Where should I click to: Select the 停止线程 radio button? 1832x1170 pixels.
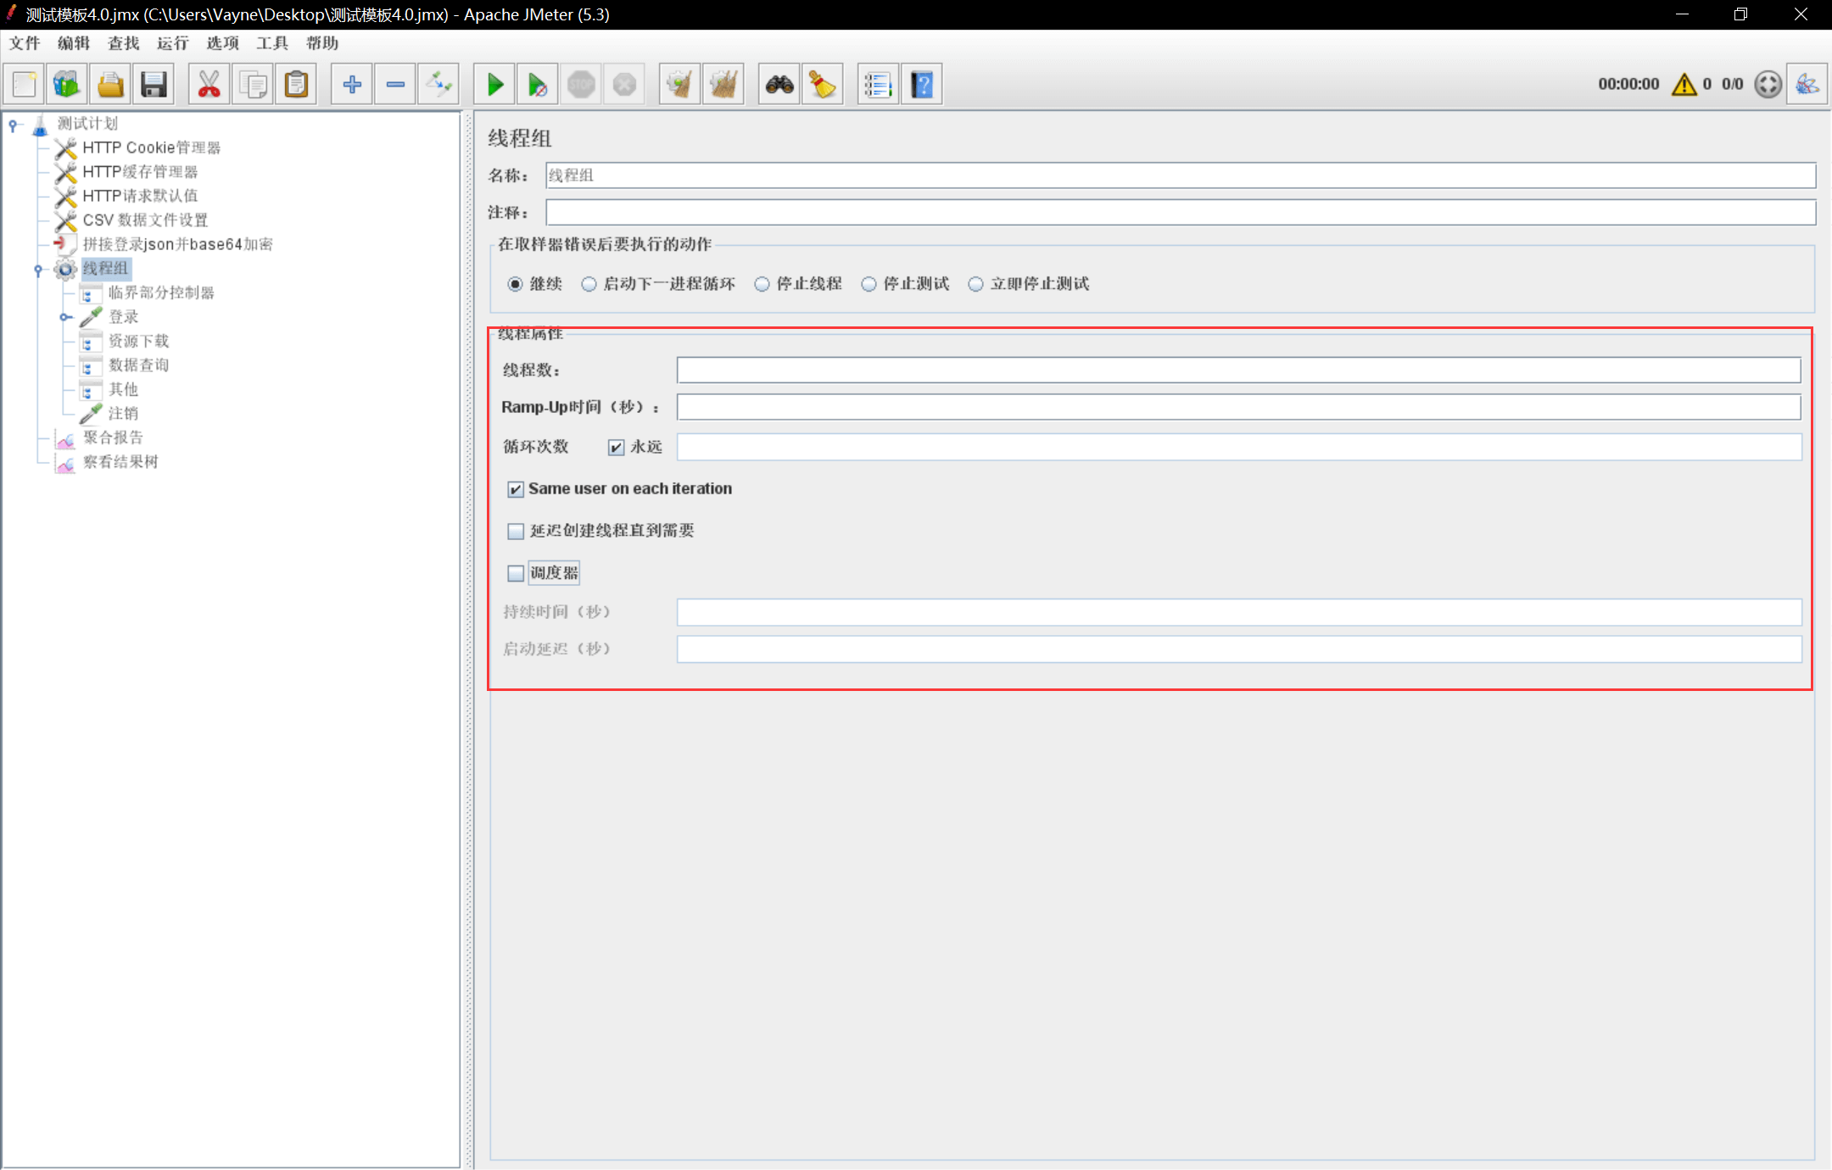(x=762, y=284)
